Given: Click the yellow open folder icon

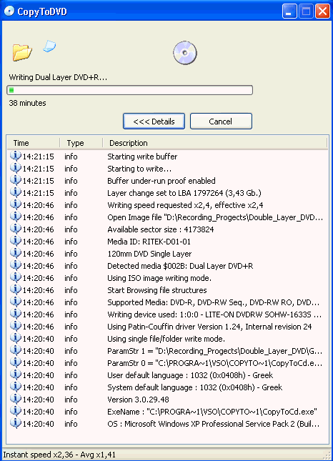Looking at the screenshot, I should pos(22,53).
